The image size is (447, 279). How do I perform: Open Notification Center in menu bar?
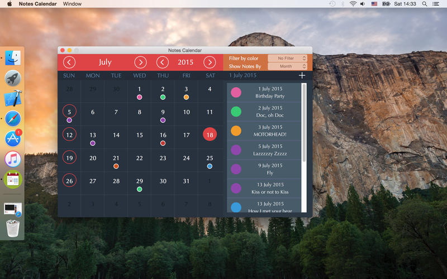436,4
